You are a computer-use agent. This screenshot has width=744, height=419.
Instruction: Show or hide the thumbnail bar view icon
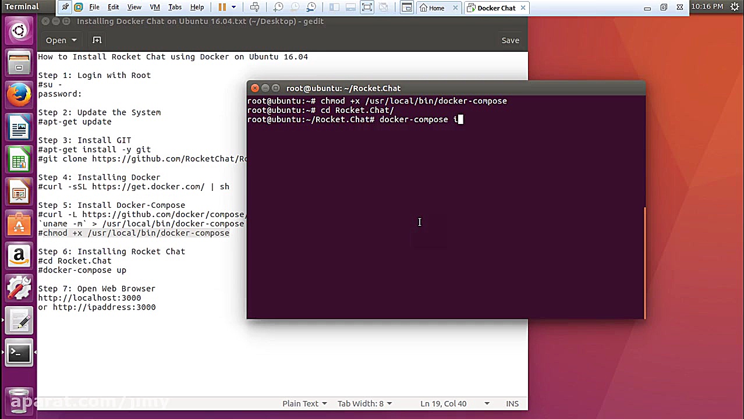click(x=350, y=8)
